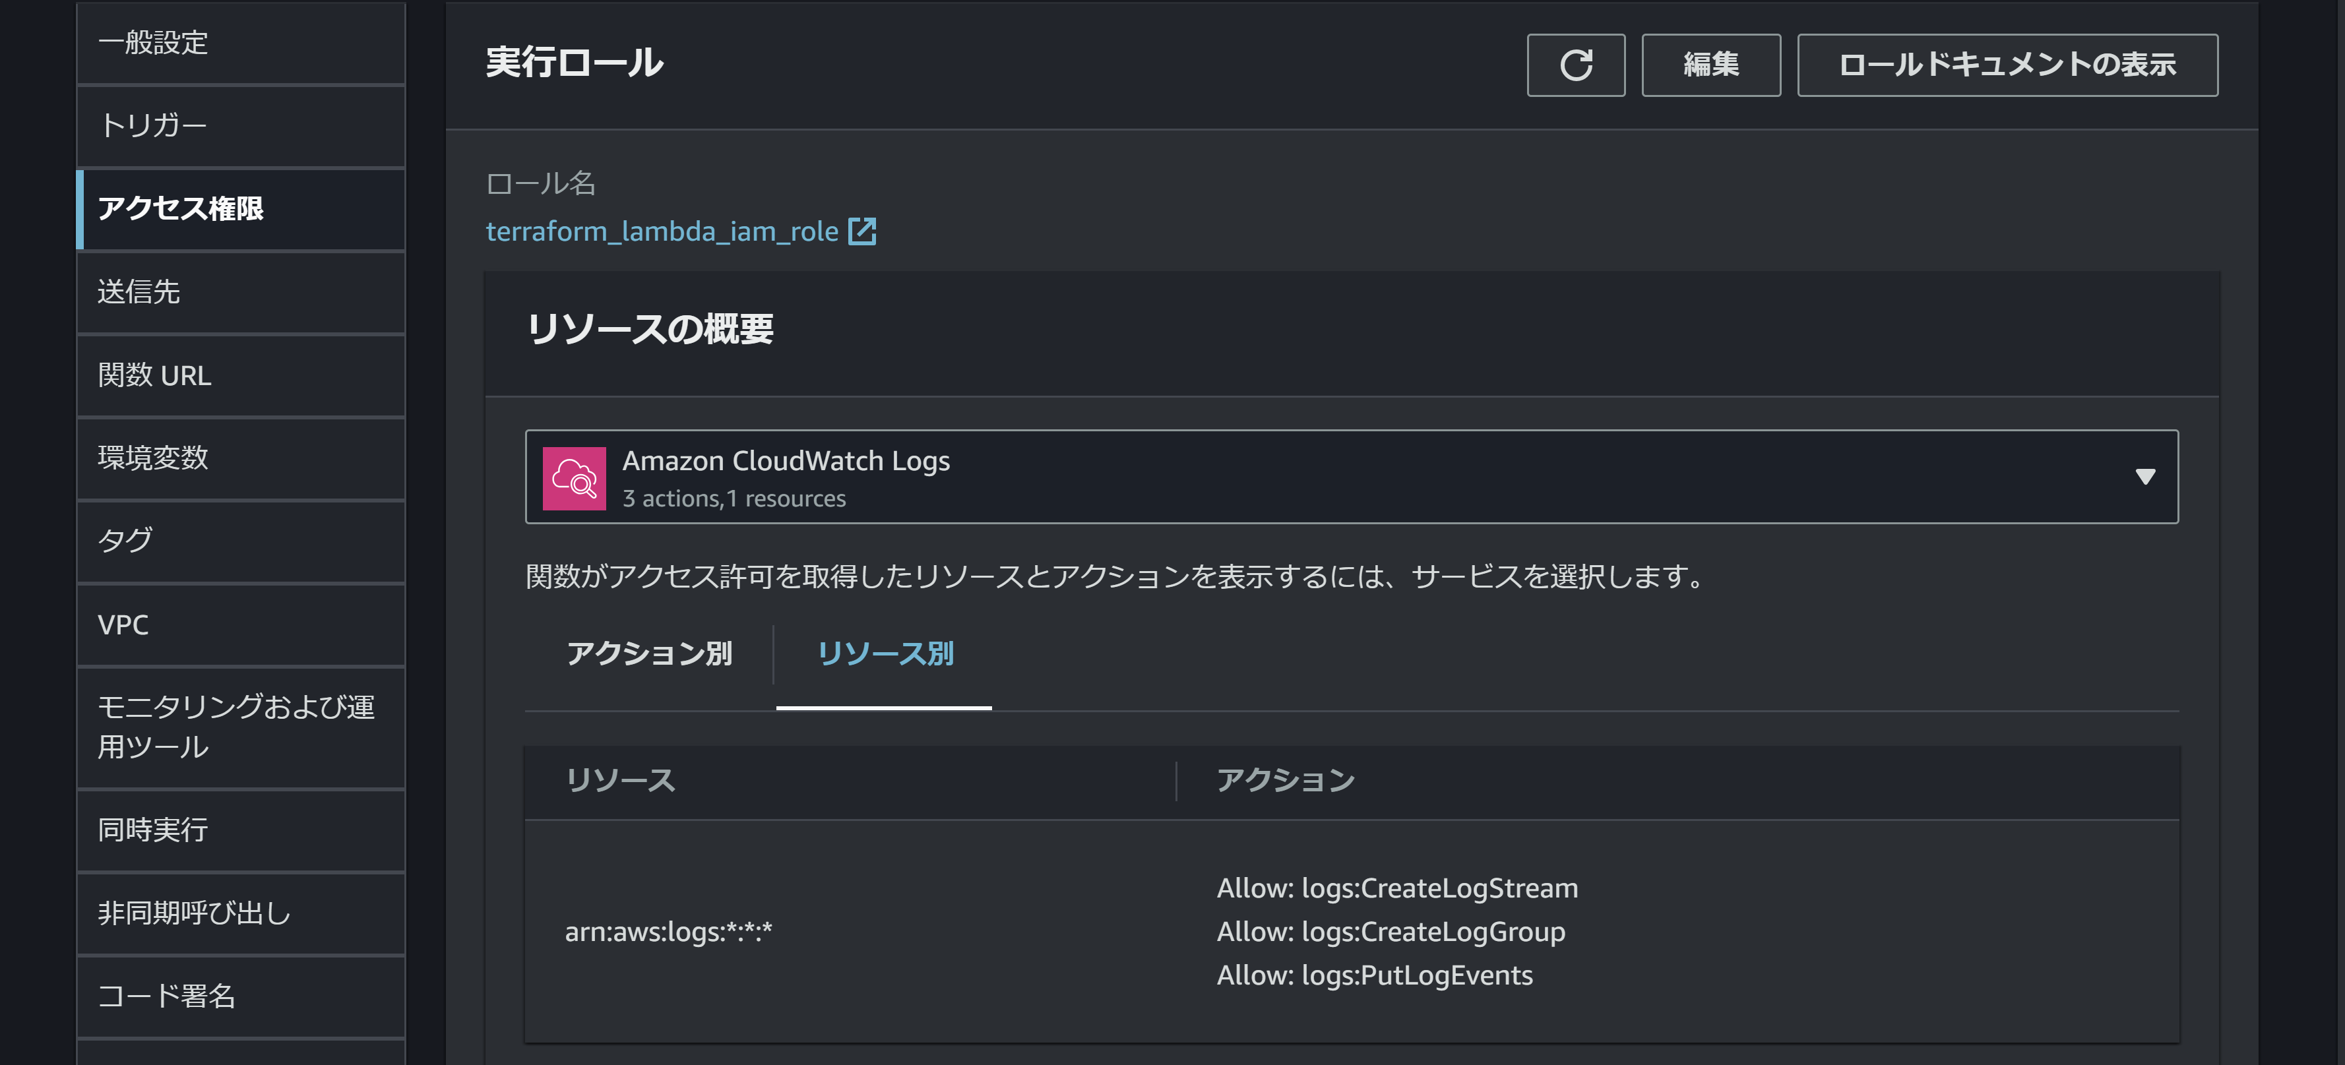Screen dimensions: 2345x1065
Task: Switch to the アクション別 tab
Action: tap(649, 654)
